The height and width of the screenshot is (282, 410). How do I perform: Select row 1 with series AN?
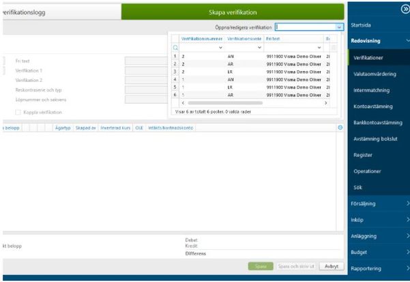pos(250,56)
